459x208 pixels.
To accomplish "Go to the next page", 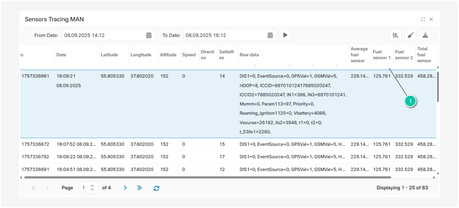I will (125, 188).
